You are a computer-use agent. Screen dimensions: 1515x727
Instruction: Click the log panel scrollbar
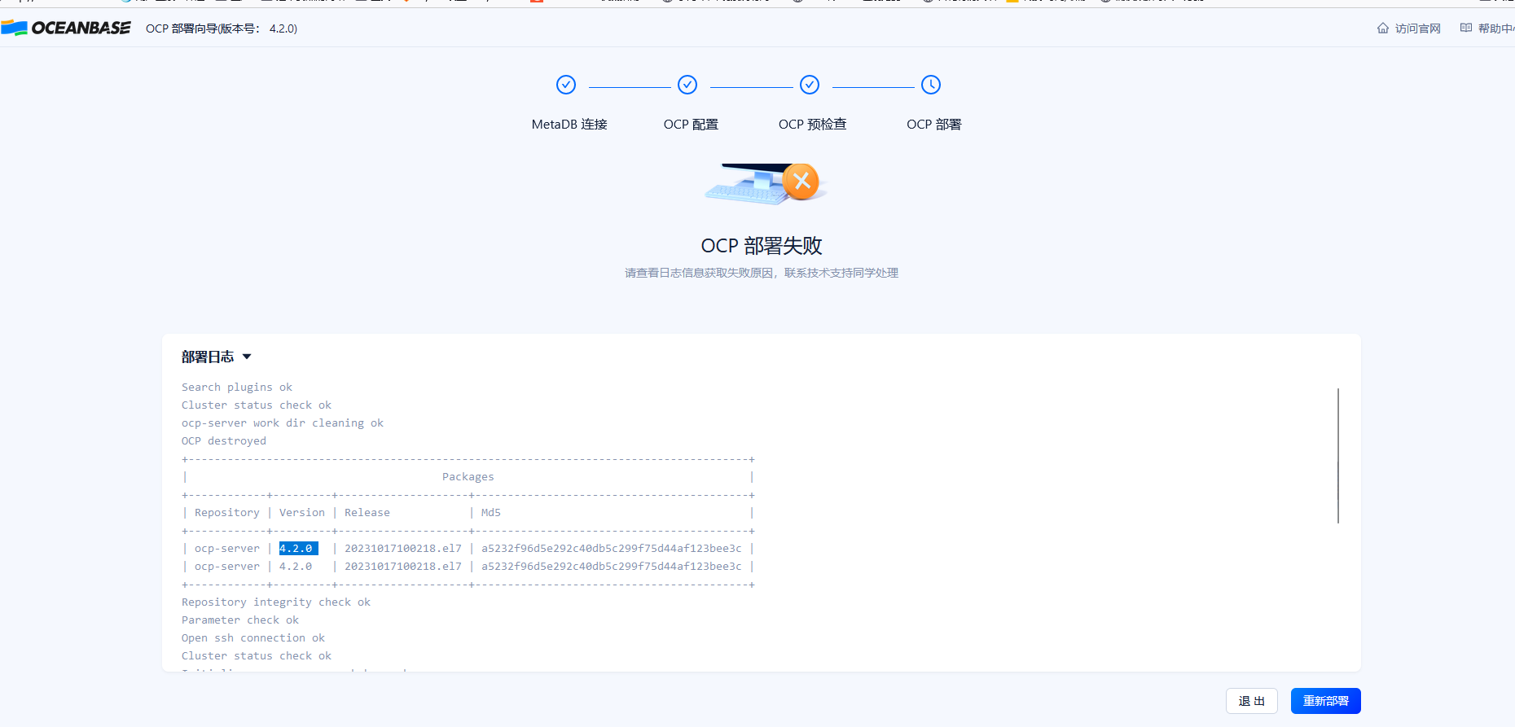[1338, 456]
